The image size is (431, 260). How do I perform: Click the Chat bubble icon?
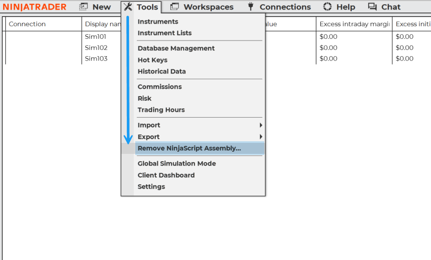click(372, 7)
